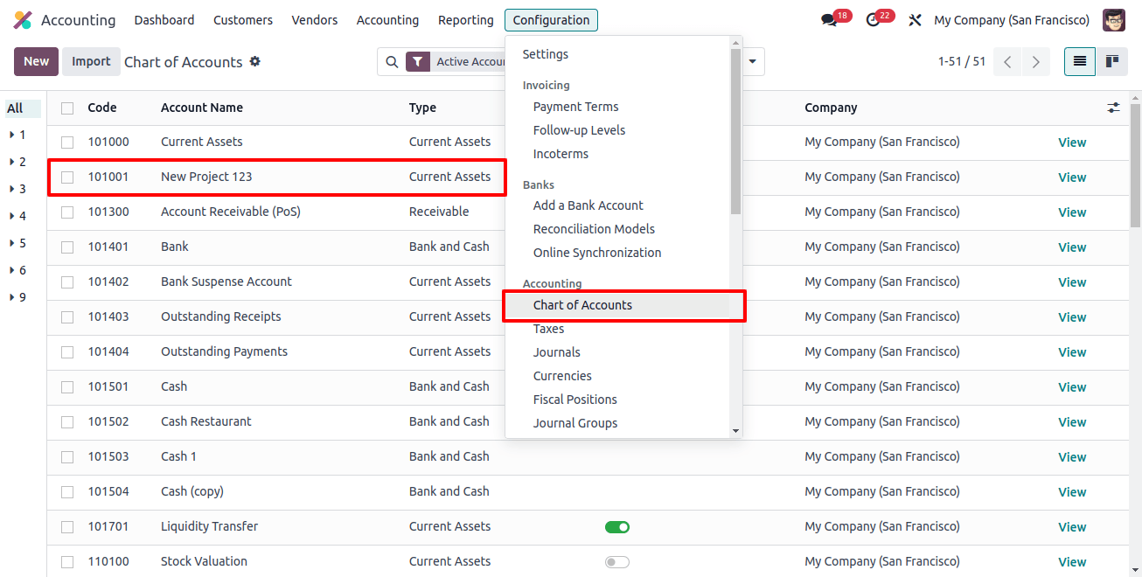Open the Reporting menu
The height and width of the screenshot is (577, 1142).
[466, 20]
